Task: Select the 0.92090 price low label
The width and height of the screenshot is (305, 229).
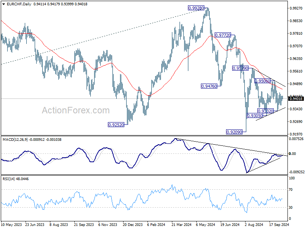Action: click(234, 132)
